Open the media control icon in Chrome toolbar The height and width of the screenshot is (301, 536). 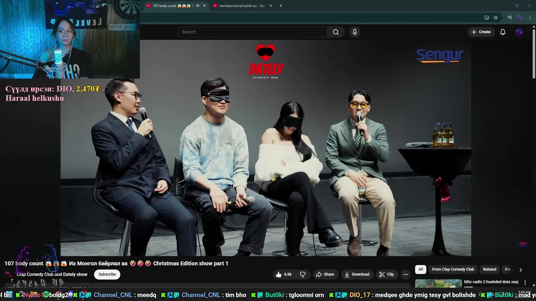click(x=510, y=18)
